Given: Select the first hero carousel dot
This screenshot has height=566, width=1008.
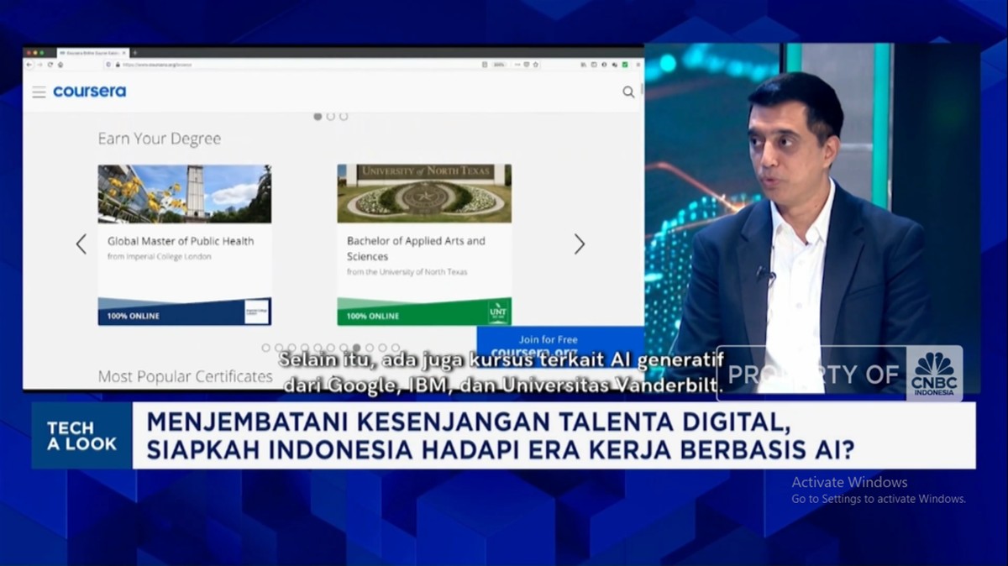Looking at the screenshot, I should 318,117.
